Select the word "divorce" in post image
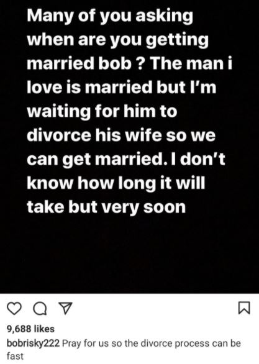Viewport: 259px width, 364px height. (x=58, y=135)
